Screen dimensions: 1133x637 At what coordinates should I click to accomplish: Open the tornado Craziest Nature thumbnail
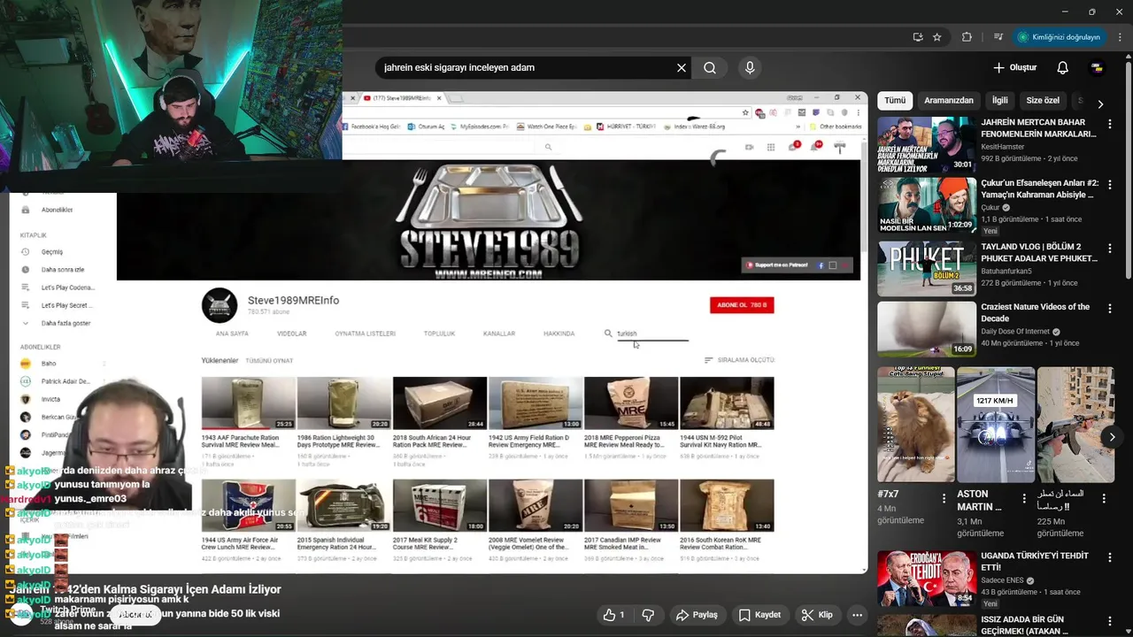pyautogui.click(x=926, y=328)
